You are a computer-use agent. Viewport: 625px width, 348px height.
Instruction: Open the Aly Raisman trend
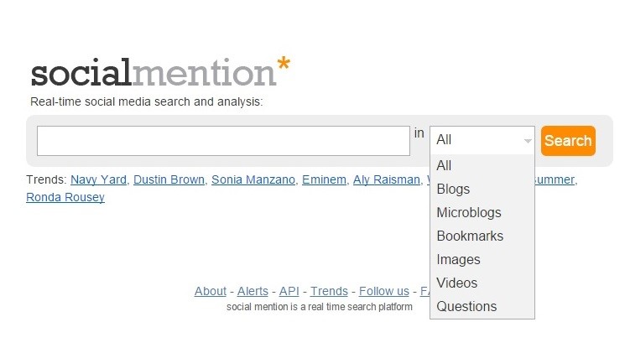click(386, 179)
